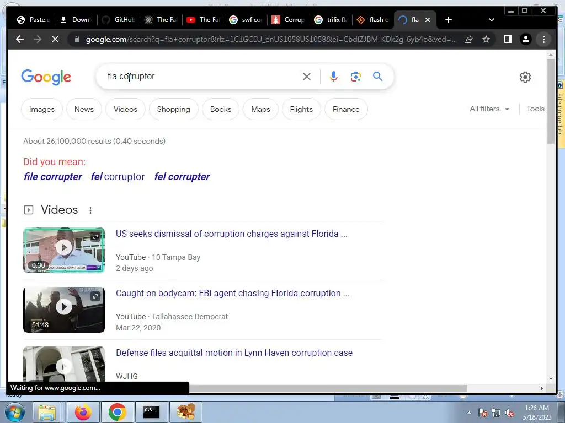Close the active fla corruptor tab
The image size is (565, 423).
(x=428, y=20)
